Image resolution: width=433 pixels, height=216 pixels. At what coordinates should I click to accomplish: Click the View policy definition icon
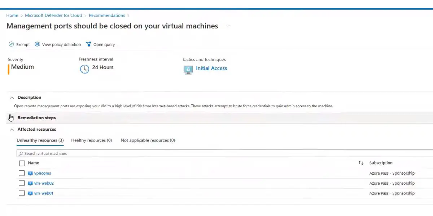coord(37,44)
